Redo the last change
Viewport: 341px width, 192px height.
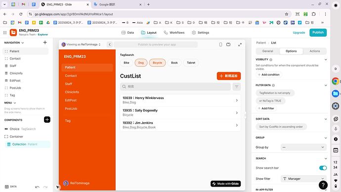(45, 187)
